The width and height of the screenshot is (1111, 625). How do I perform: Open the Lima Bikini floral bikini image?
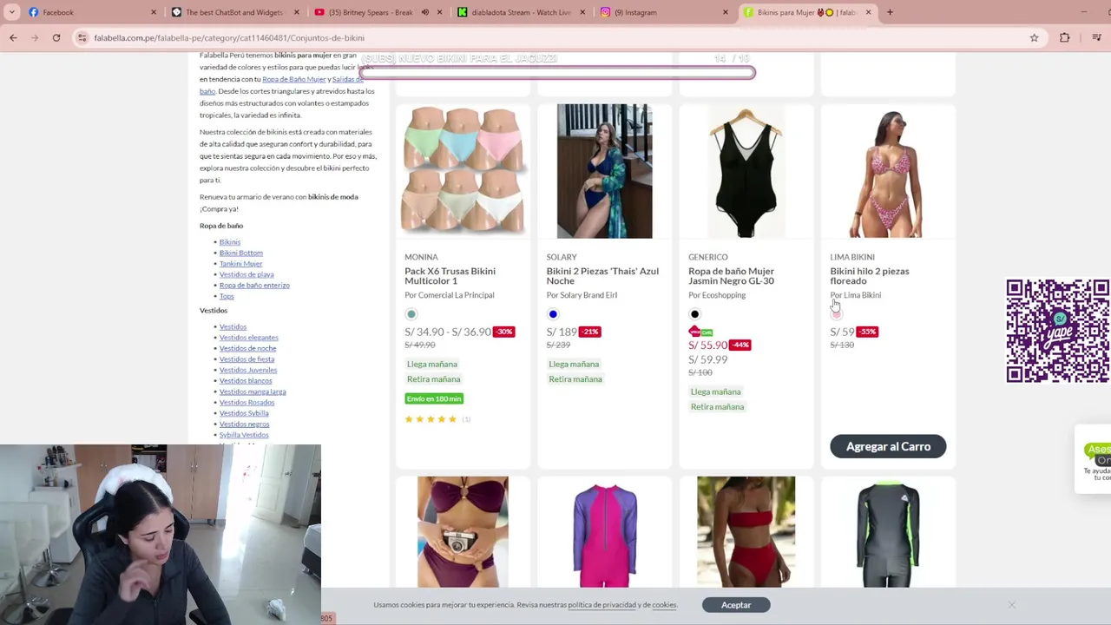click(x=888, y=171)
